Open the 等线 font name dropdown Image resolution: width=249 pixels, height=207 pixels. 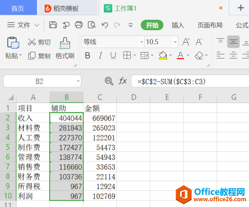(x=142, y=42)
